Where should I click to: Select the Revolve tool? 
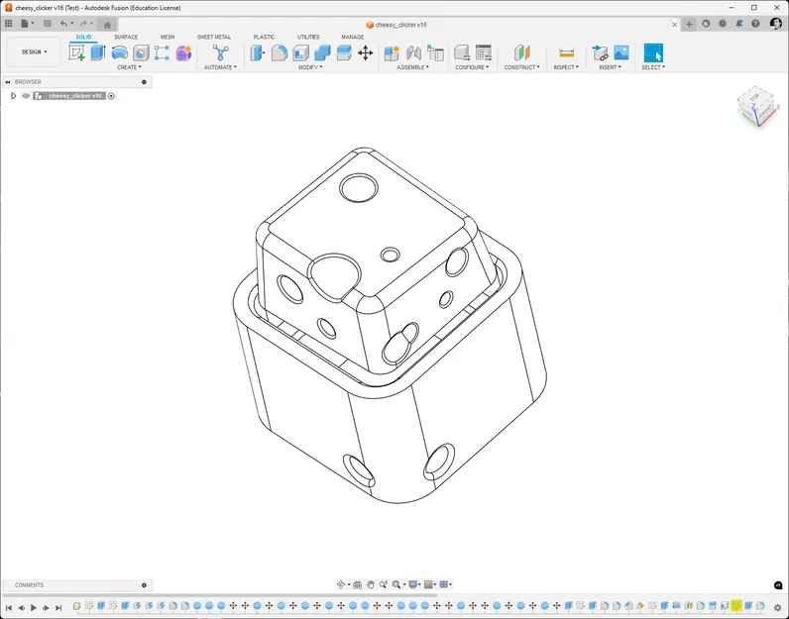119,52
